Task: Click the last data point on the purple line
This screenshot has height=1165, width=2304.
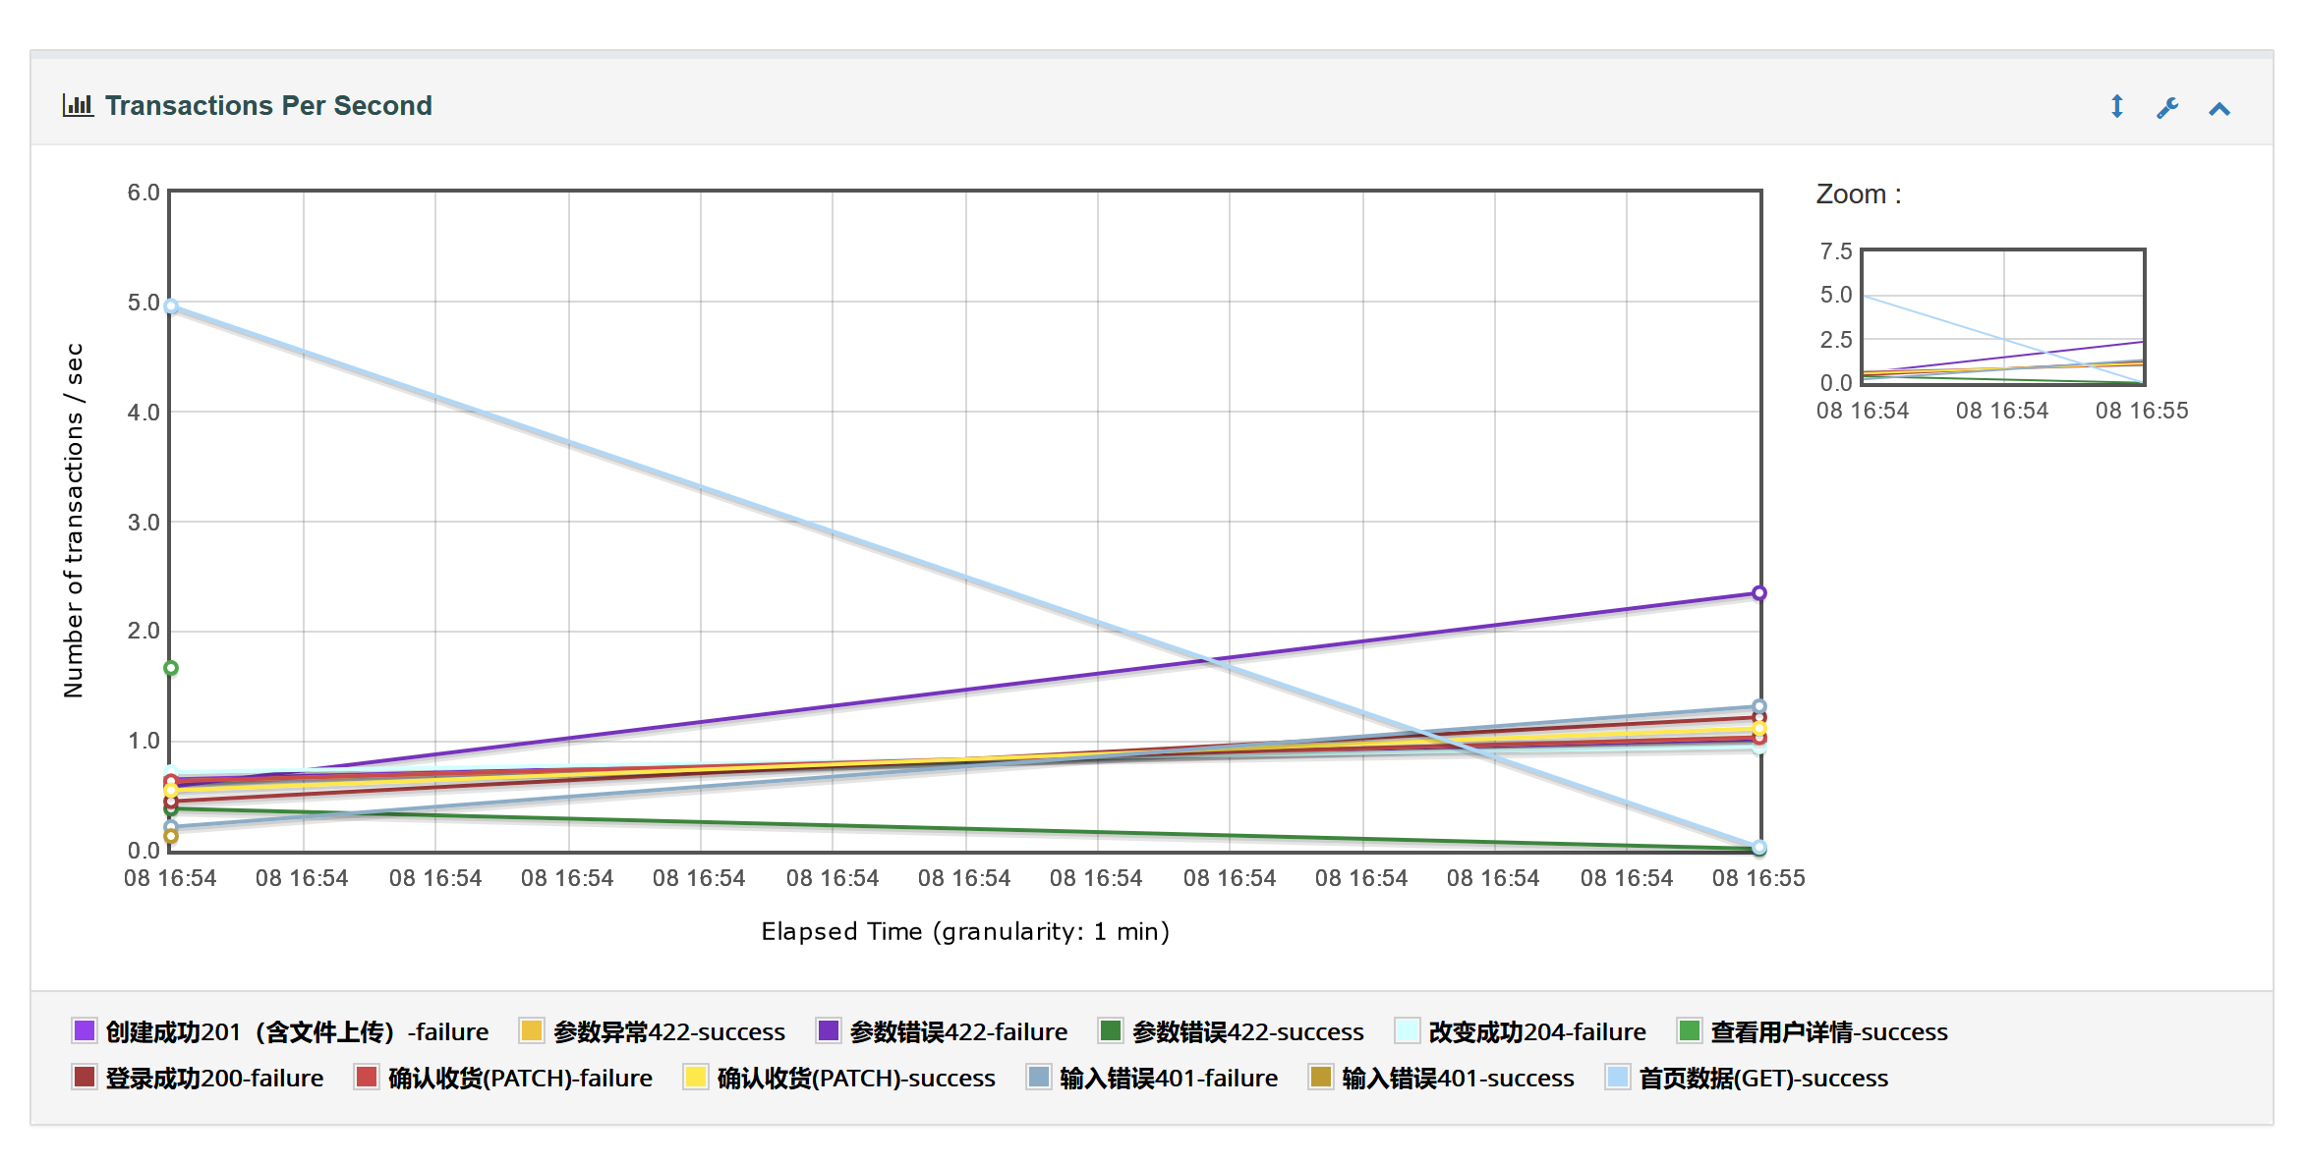Action: click(1759, 592)
